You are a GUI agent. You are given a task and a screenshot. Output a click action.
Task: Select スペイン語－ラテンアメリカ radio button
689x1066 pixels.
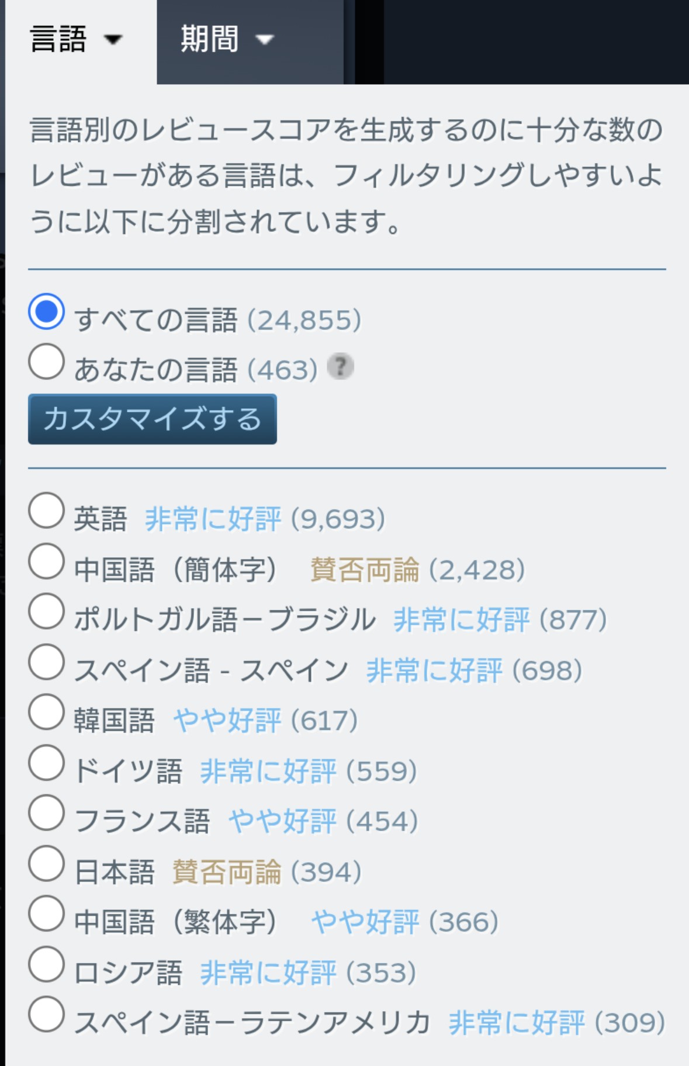tap(46, 1015)
